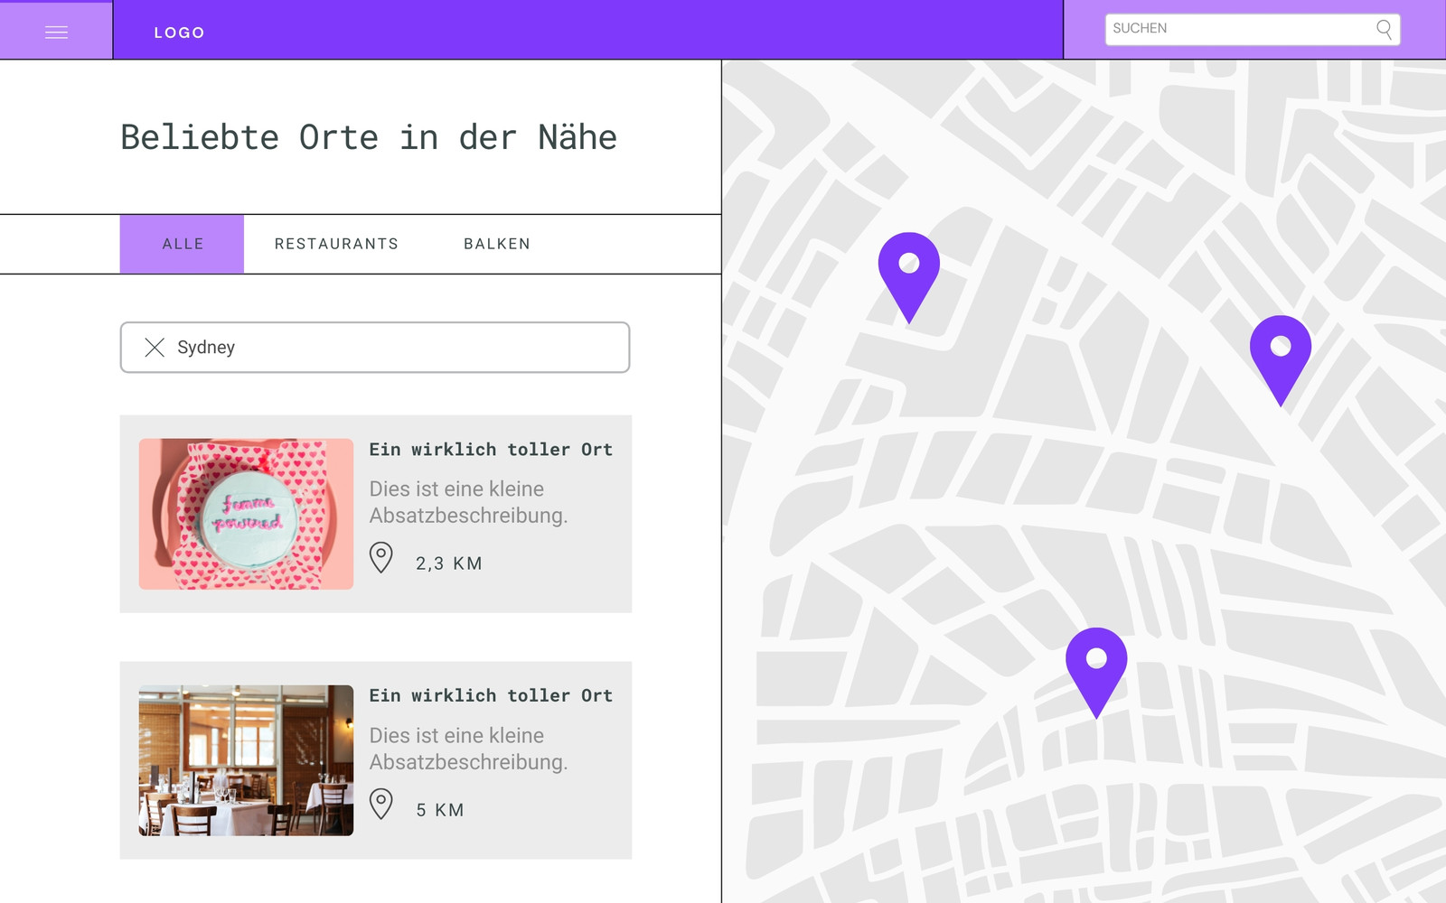The image size is (1446, 903).
Task: Select the top-left map pin marker
Action: 909,266
